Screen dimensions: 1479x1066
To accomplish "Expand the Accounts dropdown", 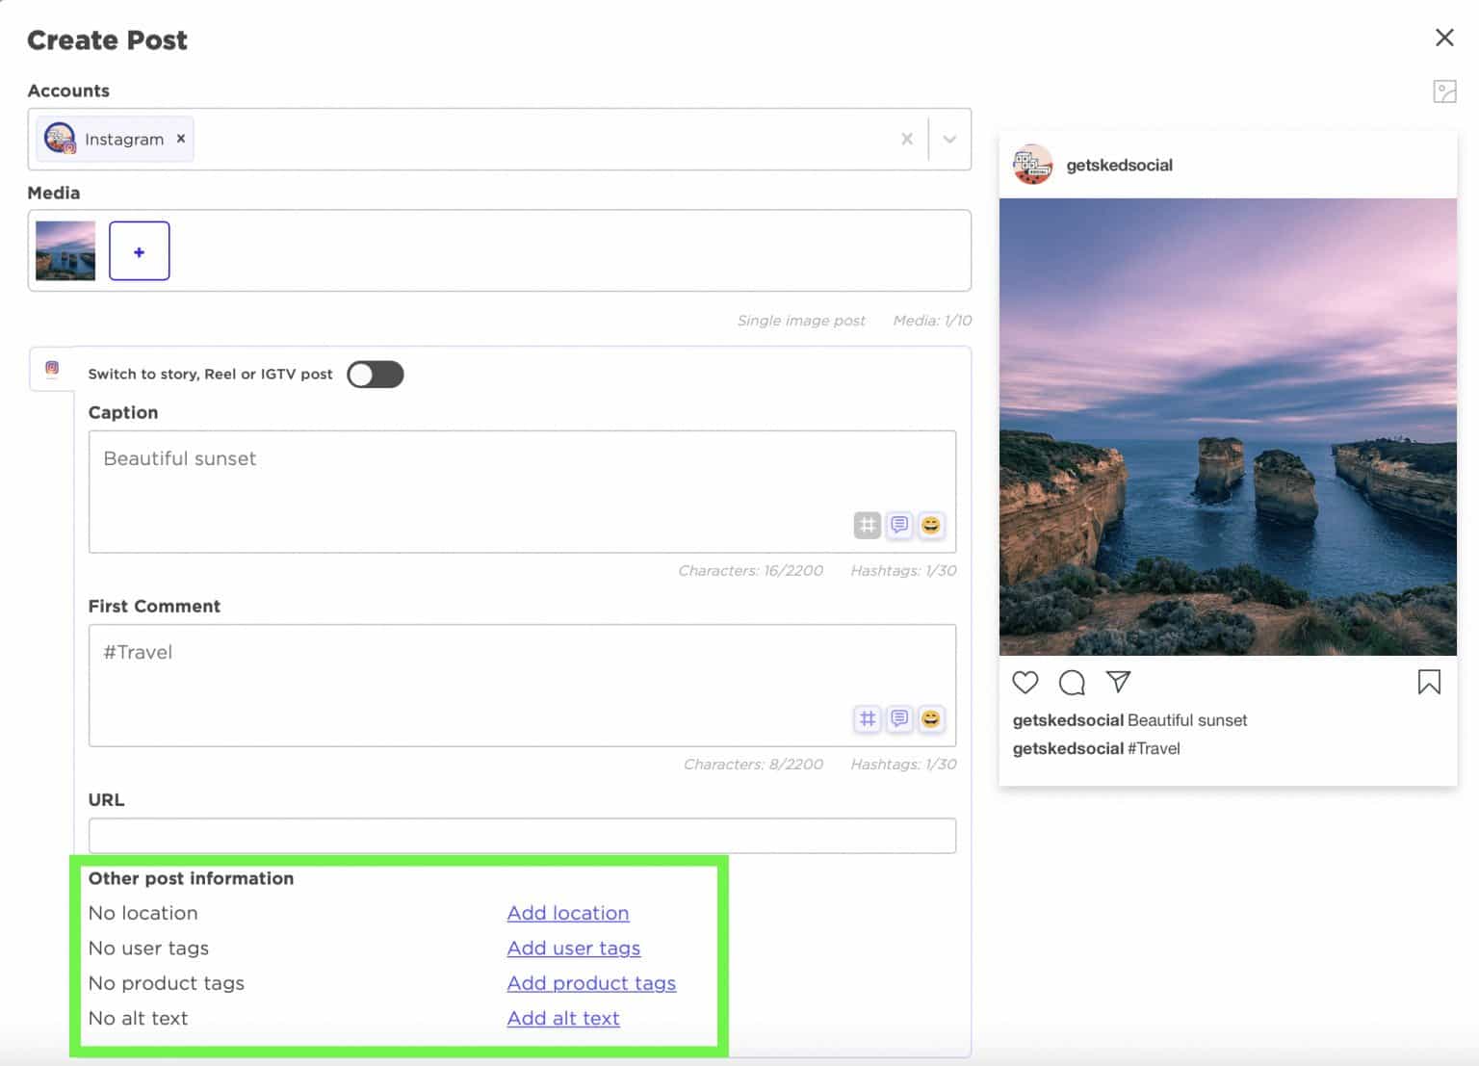I will pyautogui.click(x=948, y=139).
